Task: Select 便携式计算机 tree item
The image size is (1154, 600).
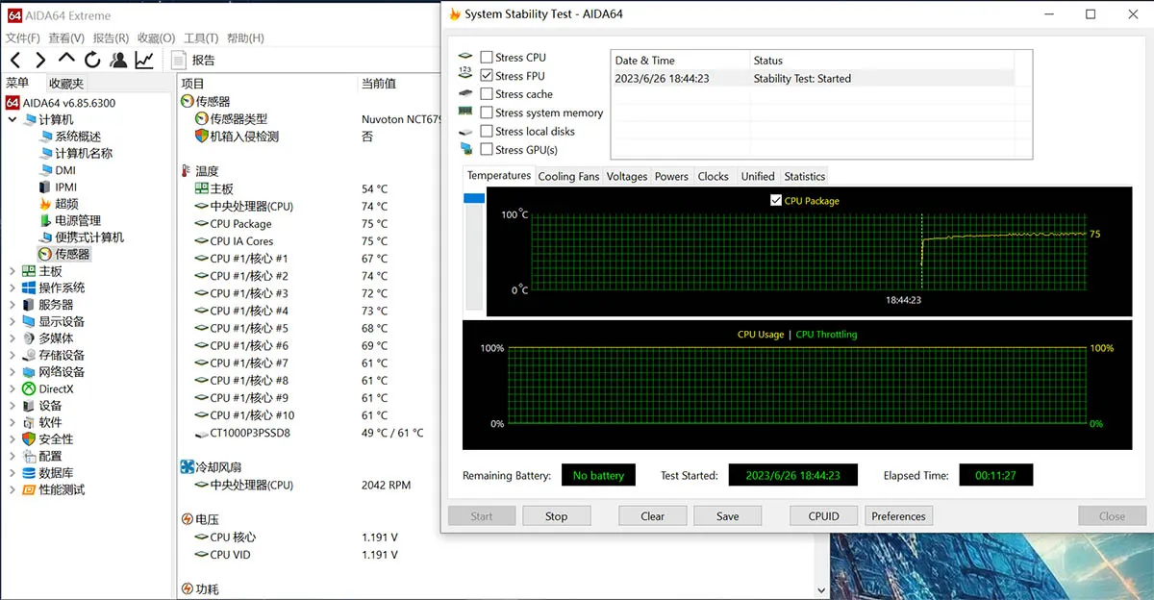Action: [81, 237]
